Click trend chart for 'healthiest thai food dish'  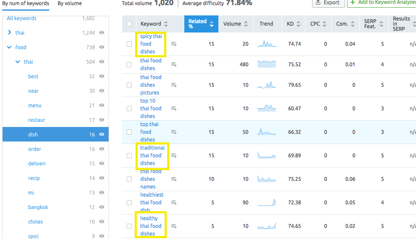(266, 202)
